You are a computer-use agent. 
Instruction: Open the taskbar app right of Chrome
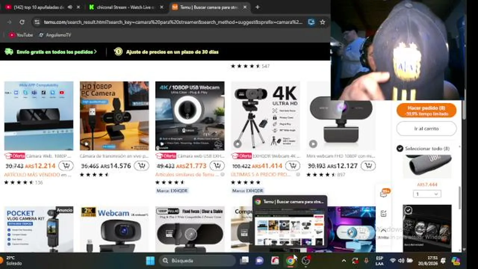306,260
